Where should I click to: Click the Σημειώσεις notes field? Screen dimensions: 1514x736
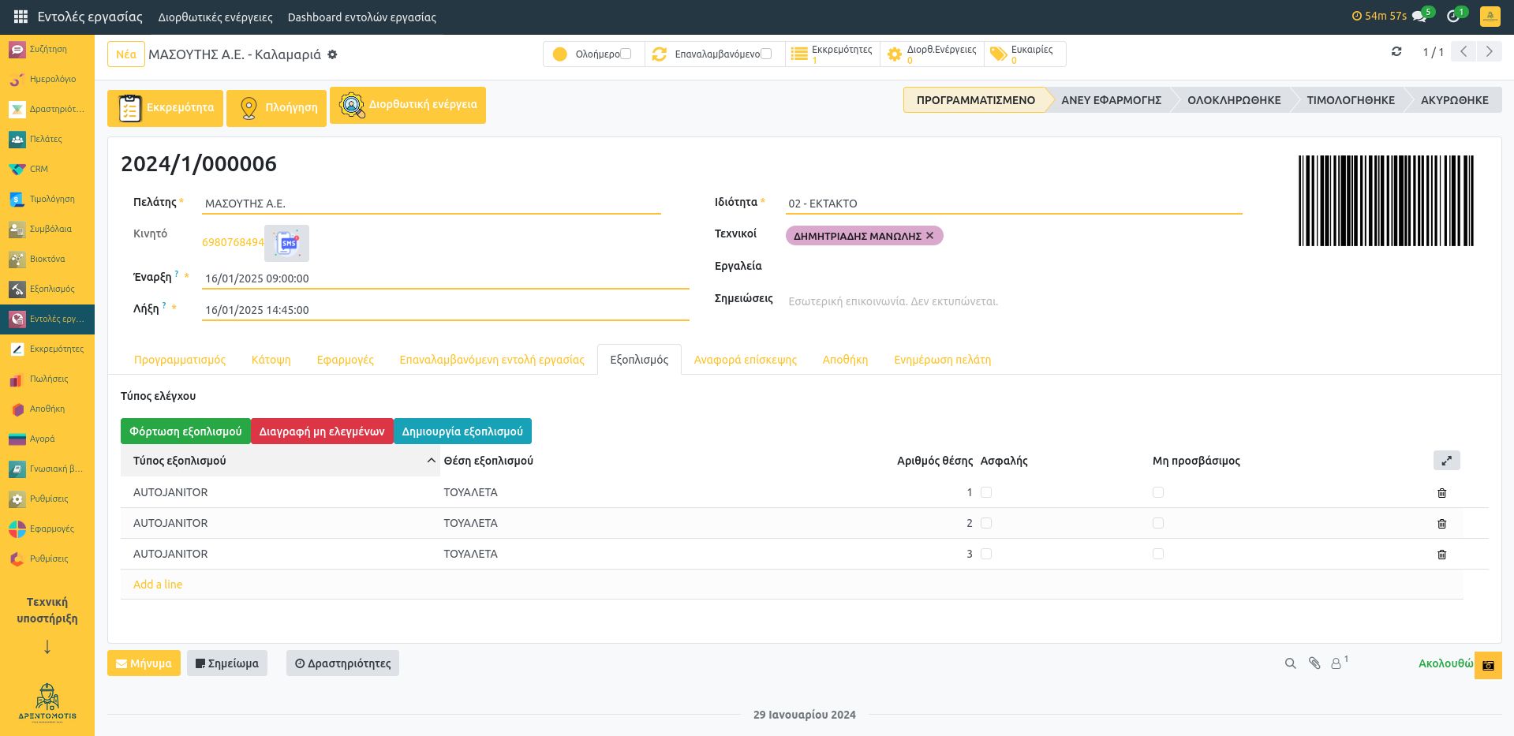coord(1014,301)
